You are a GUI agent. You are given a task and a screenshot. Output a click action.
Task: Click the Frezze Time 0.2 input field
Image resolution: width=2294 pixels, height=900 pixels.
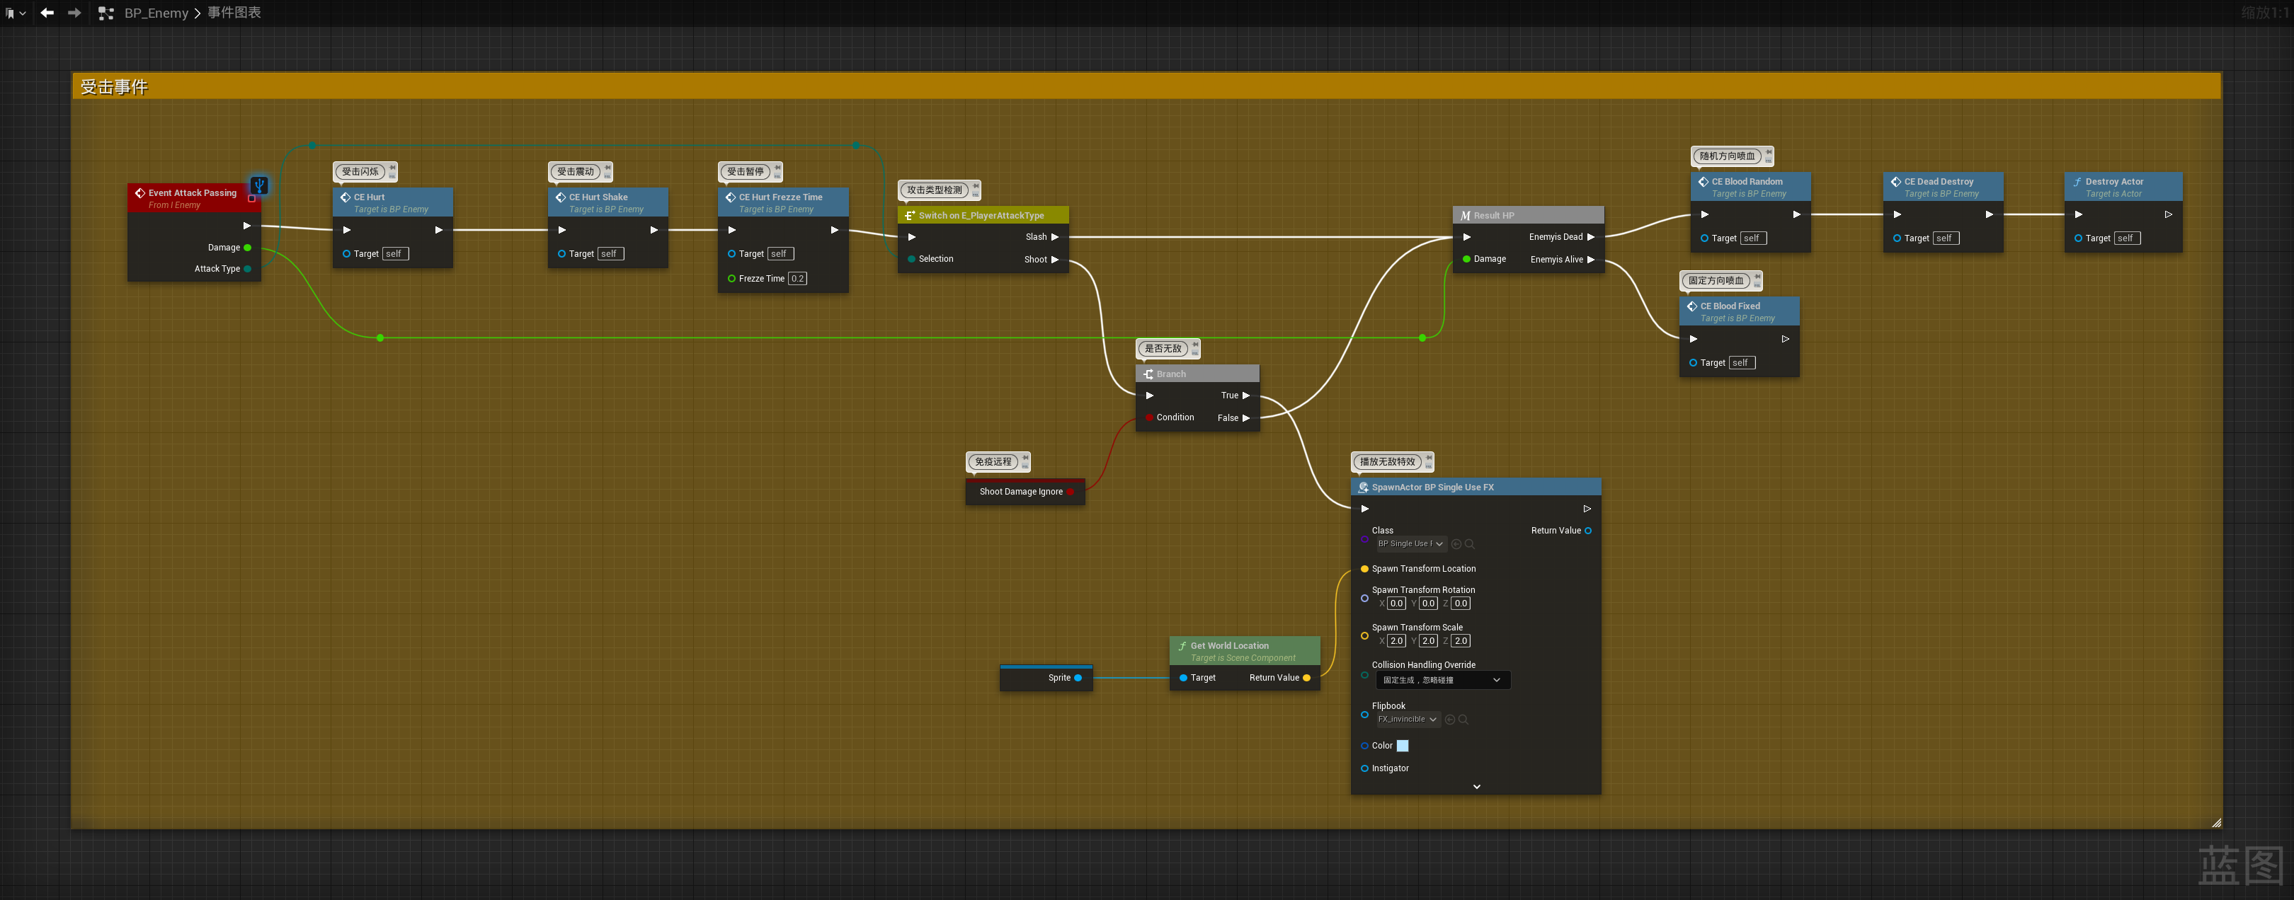pos(797,279)
